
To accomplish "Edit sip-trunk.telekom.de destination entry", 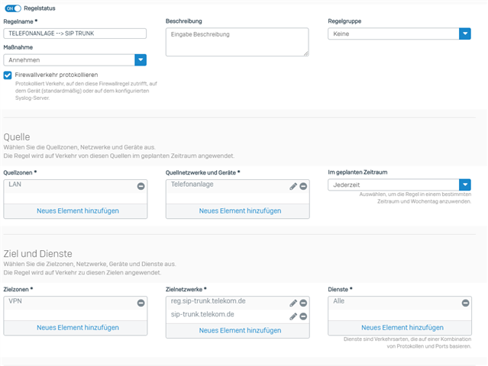I will point(293,316).
